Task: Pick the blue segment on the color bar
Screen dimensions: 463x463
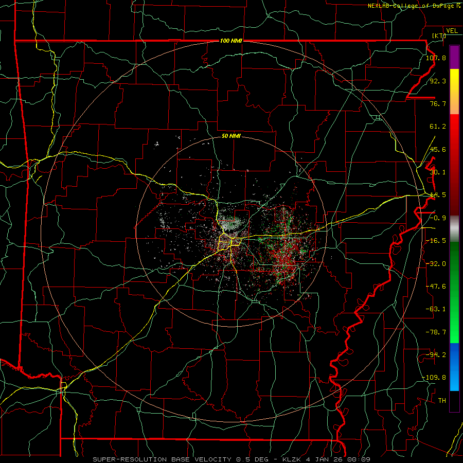Action: point(454,367)
